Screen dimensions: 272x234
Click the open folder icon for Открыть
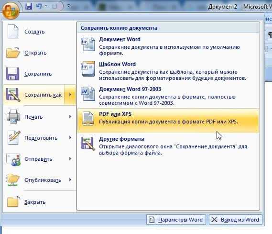12,53
